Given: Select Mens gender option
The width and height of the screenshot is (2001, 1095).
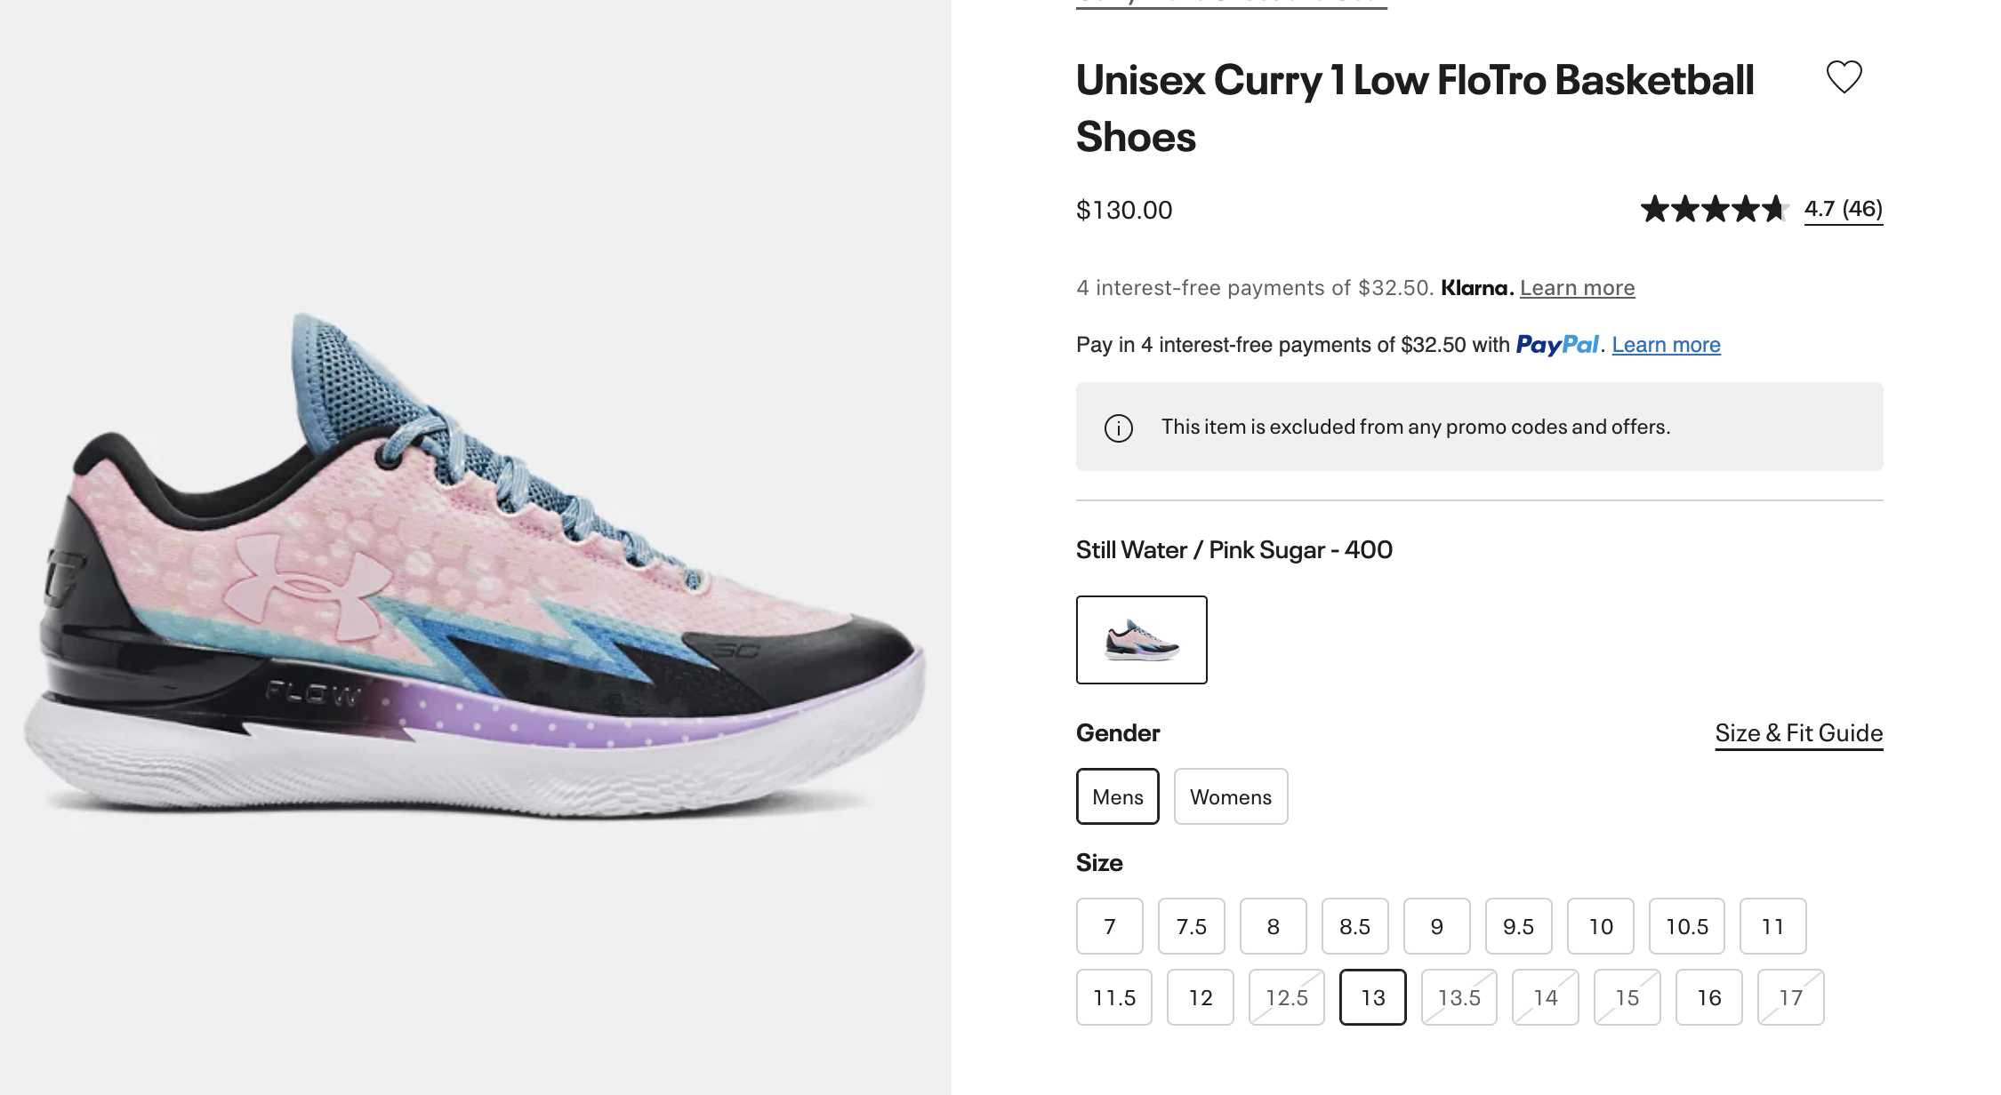Looking at the screenshot, I should coord(1117,796).
